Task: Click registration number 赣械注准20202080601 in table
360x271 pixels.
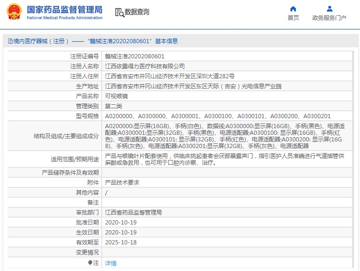Action: click(x=135, y=56)
